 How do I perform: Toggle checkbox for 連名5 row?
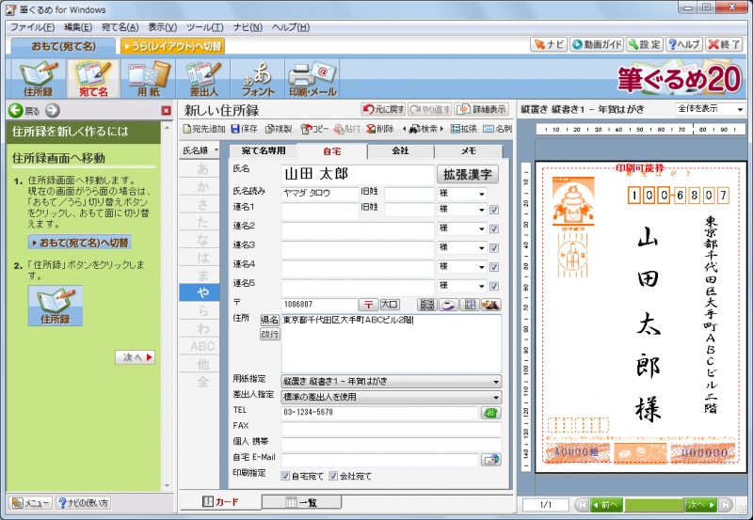494,286
